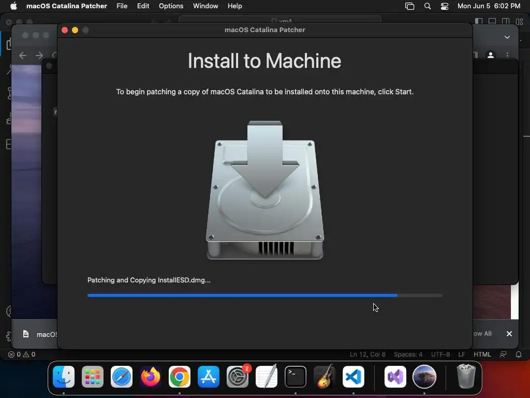This screenshot has height=398, width=530.
Task: Open the Help menu
Action: [x=234, y=6]
